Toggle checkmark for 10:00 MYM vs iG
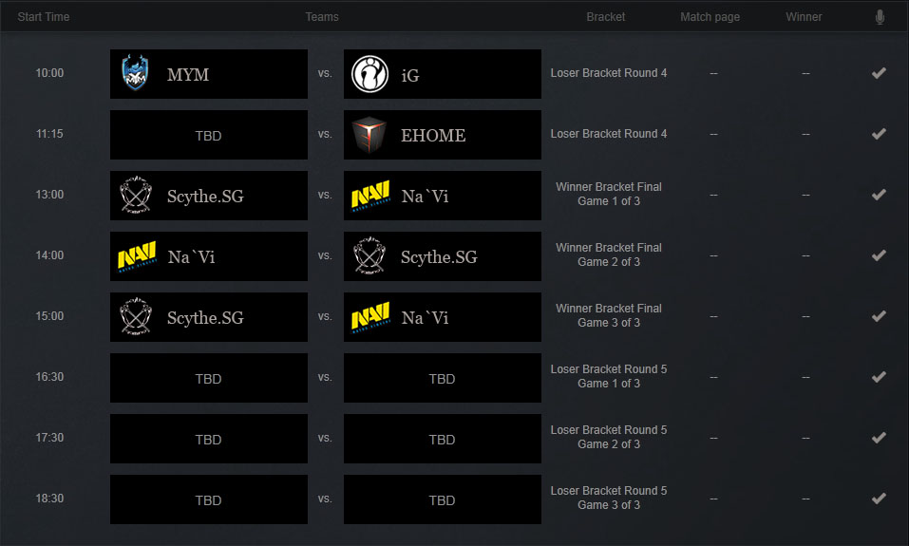Viewport: 909px width, 546px height. pos(879,73)
